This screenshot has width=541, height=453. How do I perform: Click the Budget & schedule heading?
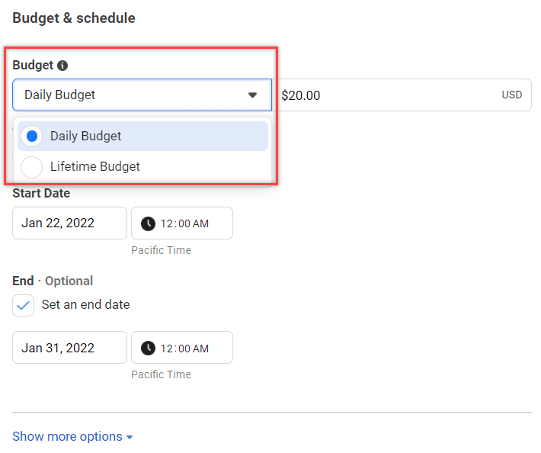pos(74,18)
